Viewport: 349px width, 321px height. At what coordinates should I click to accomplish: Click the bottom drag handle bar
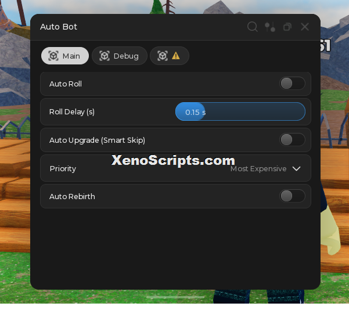click(x=175, y=297)
